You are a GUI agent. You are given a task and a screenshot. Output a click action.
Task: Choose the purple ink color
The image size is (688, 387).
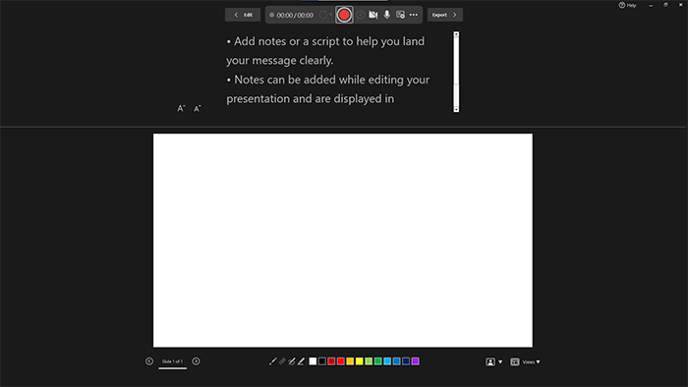click(415, 361)
